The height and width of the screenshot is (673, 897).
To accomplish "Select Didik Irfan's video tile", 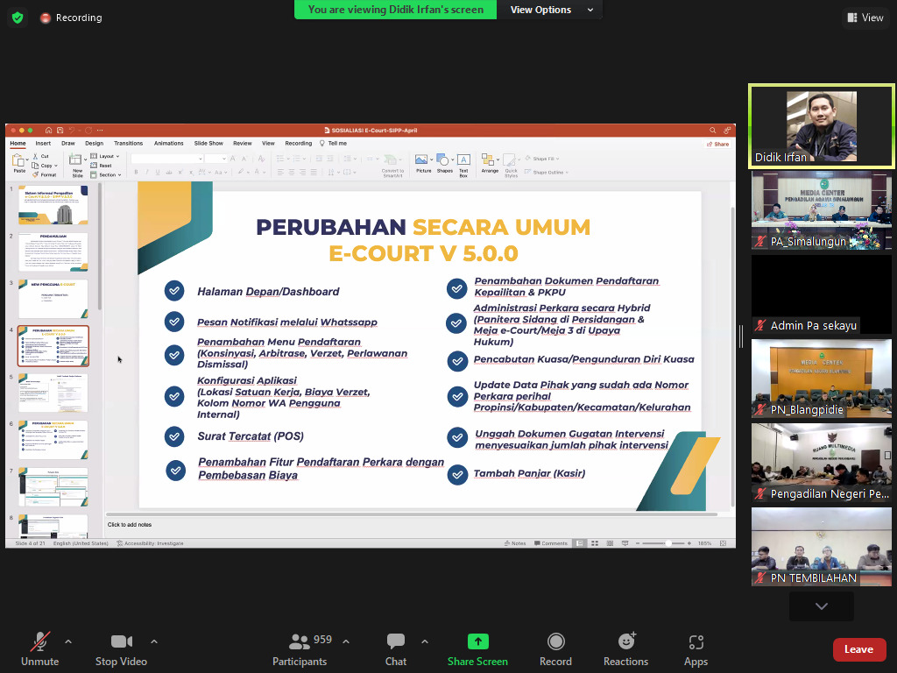I will (822, 126).
